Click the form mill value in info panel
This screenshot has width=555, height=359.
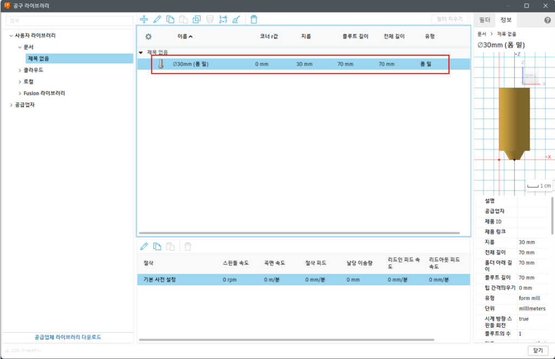pyautogui.click(x=530, y=298)
